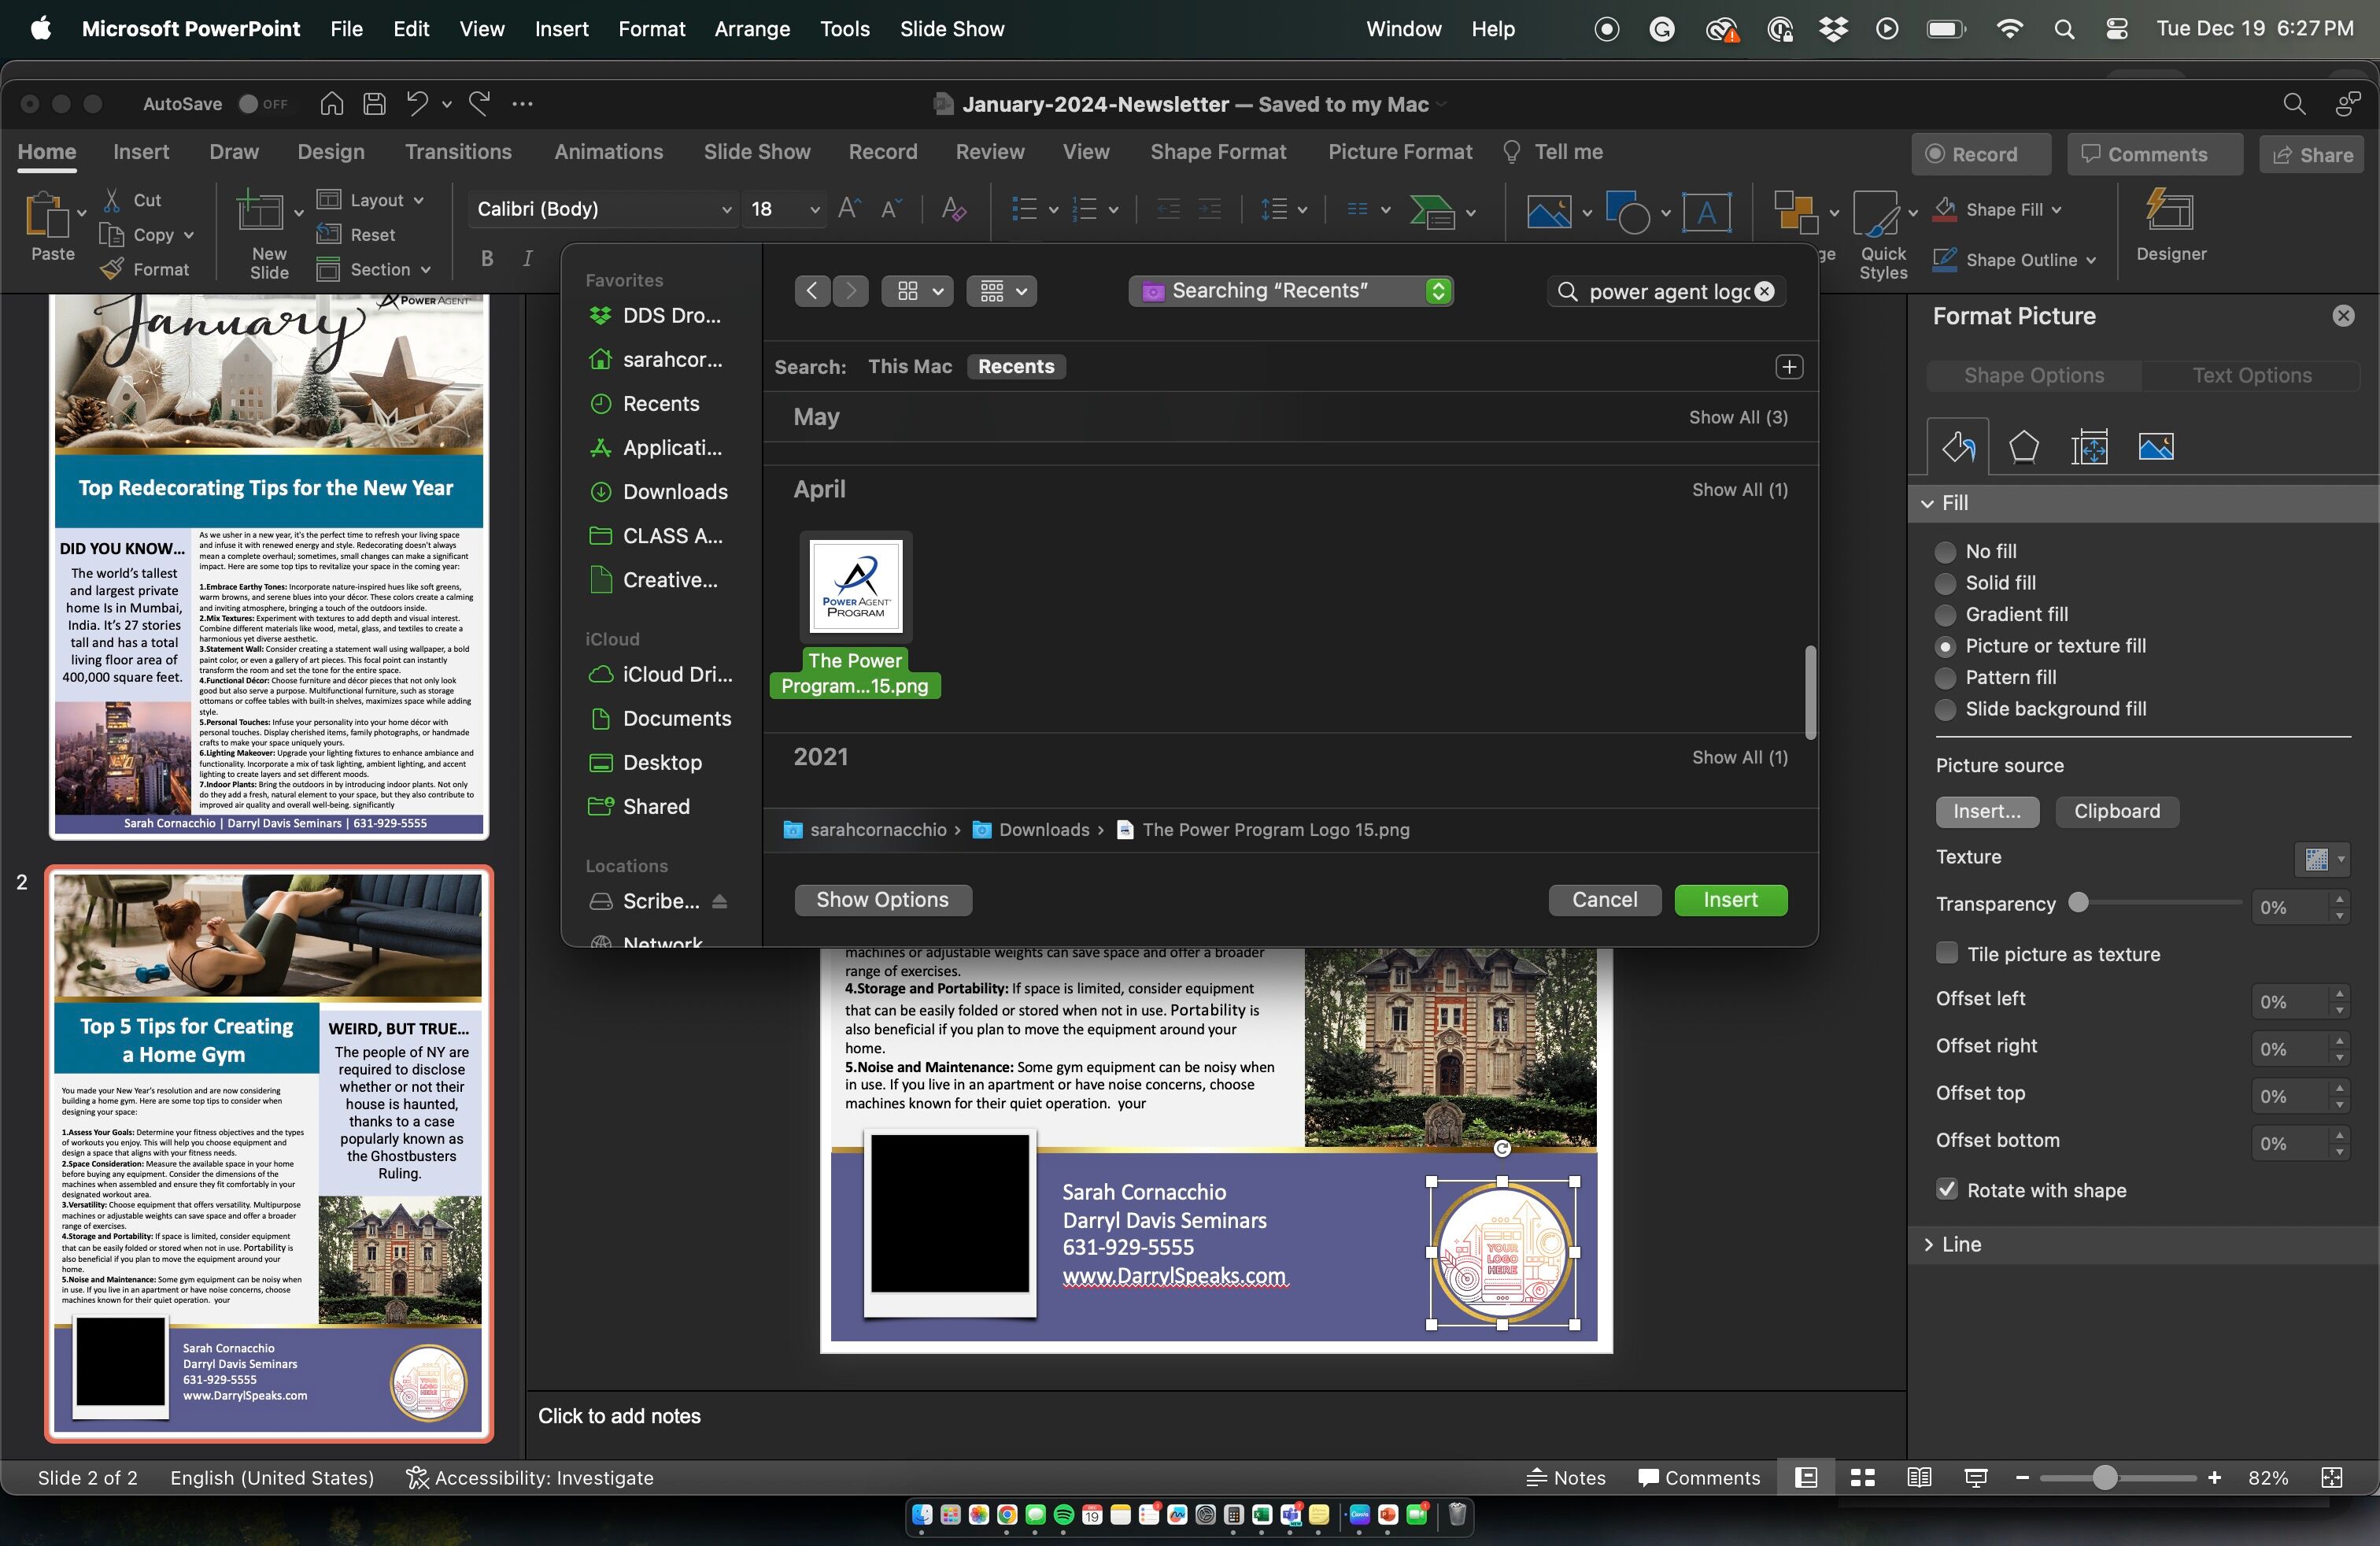
Task: Click the Undo arrow icon
Action: [417, 104]
